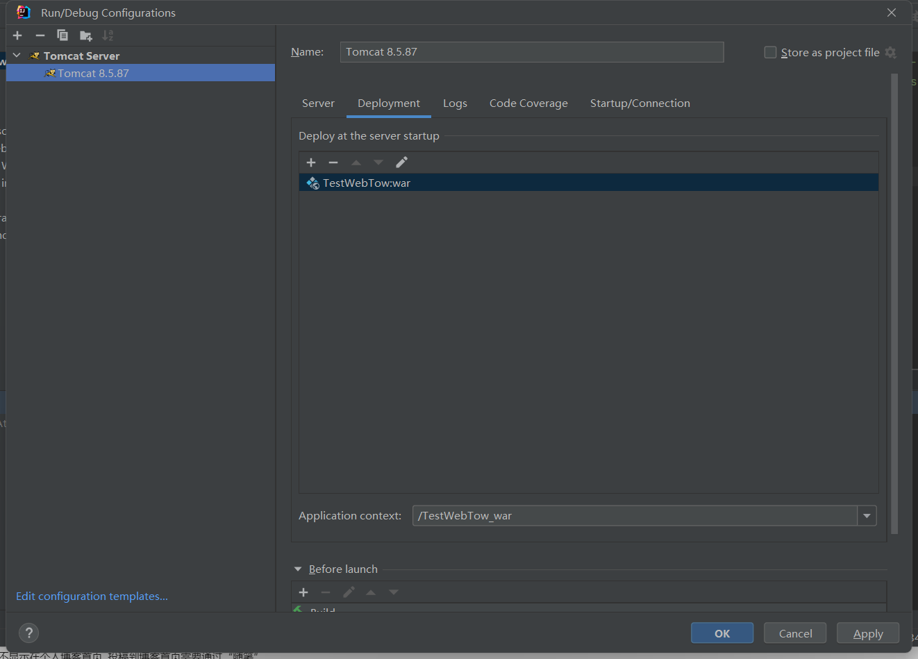Viewport: 918px width, 659px height.
Task: Open Edit configuration templates link
Action: coord(92,597)
